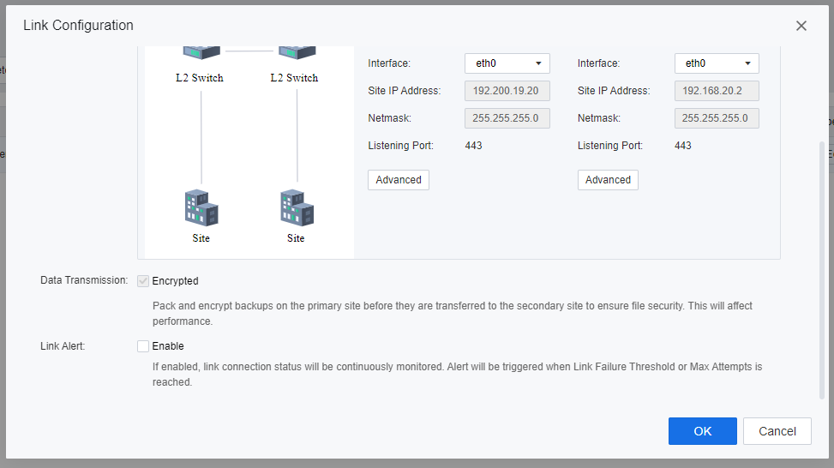Click the 192.168.20.2 Site IP Address field

[x=717, y=91]
